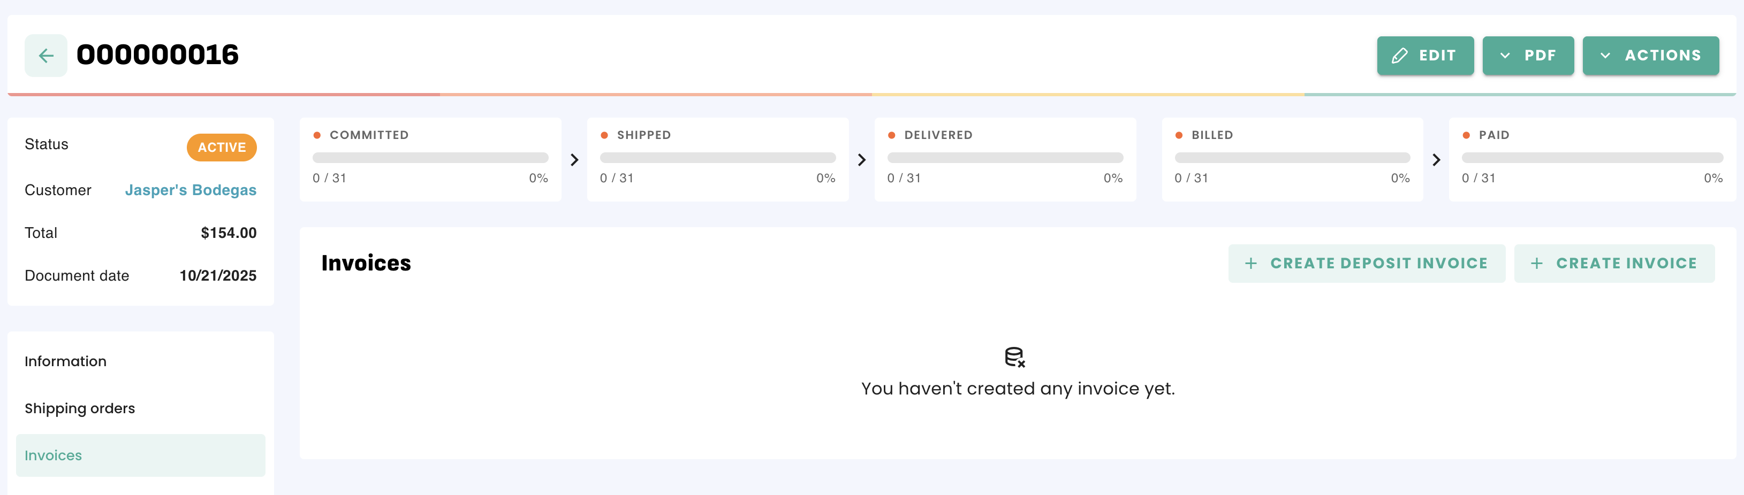Click the empty database icon
This screenshot has width=1744, height=495.
1015,357
